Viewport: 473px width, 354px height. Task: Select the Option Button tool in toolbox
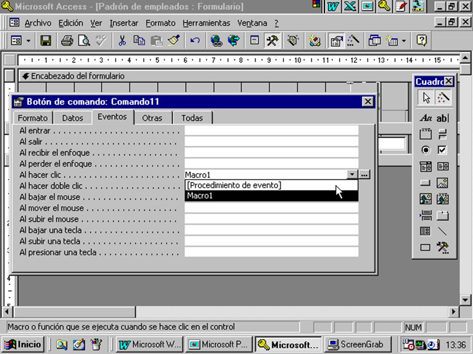point(426,150)
